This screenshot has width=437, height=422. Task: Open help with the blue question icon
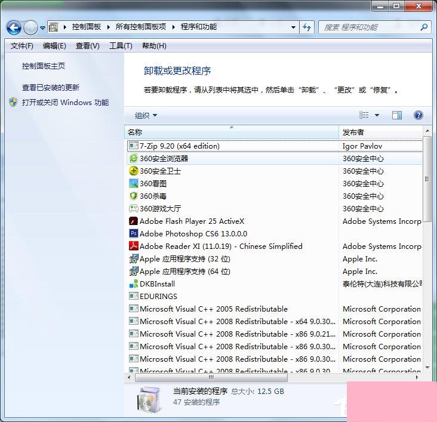click(x=418, y=115)
